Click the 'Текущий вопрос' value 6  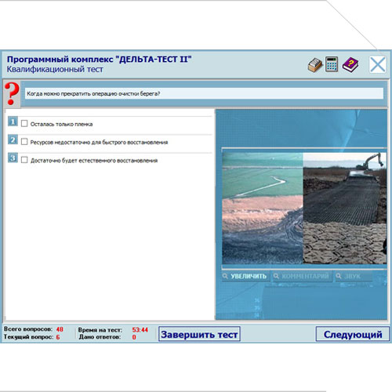click(x=58, y=337)
